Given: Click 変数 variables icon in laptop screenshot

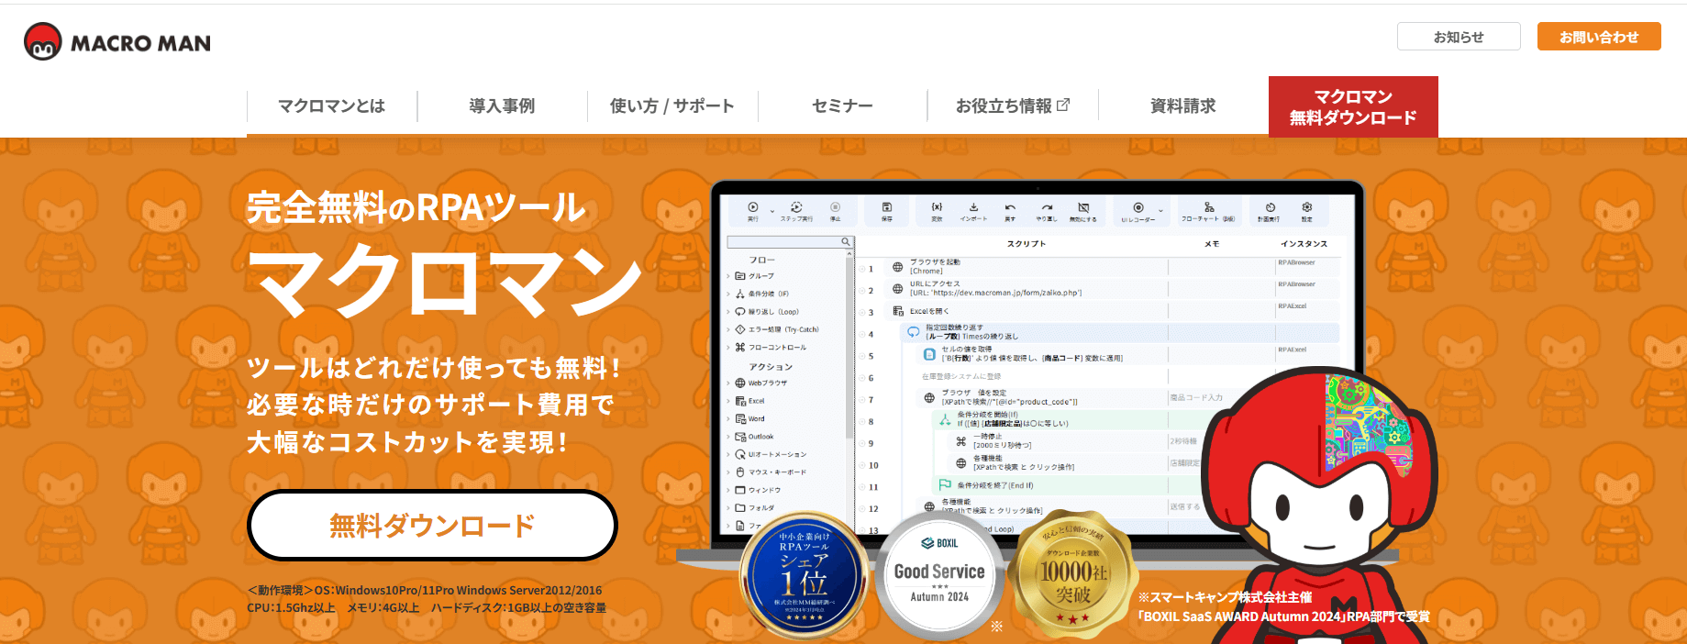Looking at the screenshot, I should [937, 211].
